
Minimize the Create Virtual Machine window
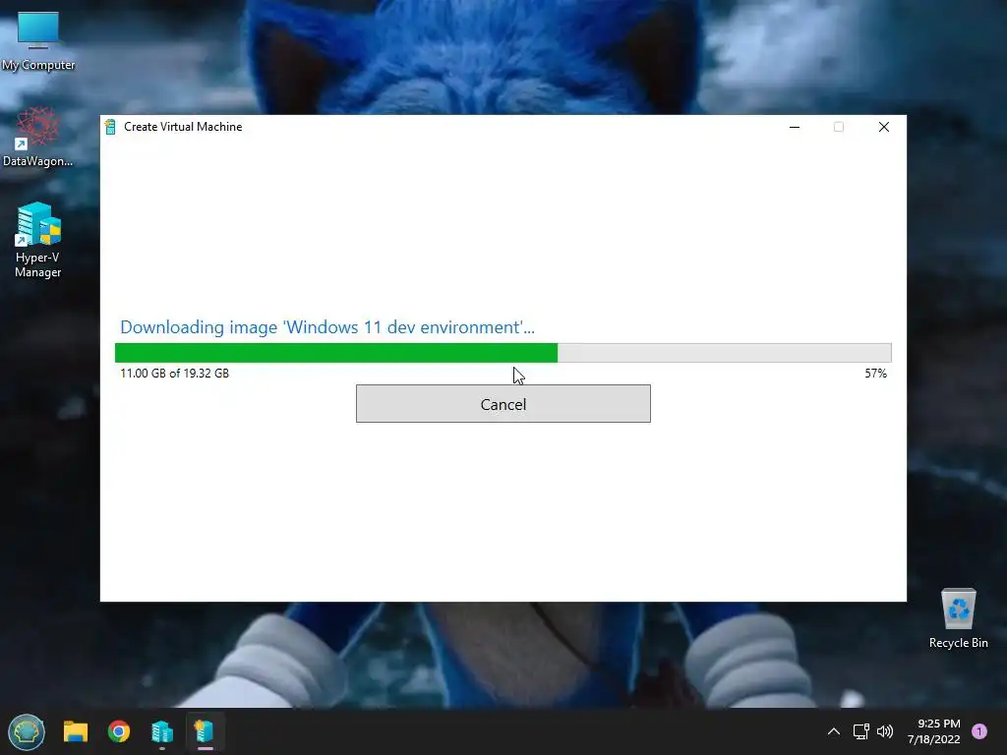[x=795, y=127]
